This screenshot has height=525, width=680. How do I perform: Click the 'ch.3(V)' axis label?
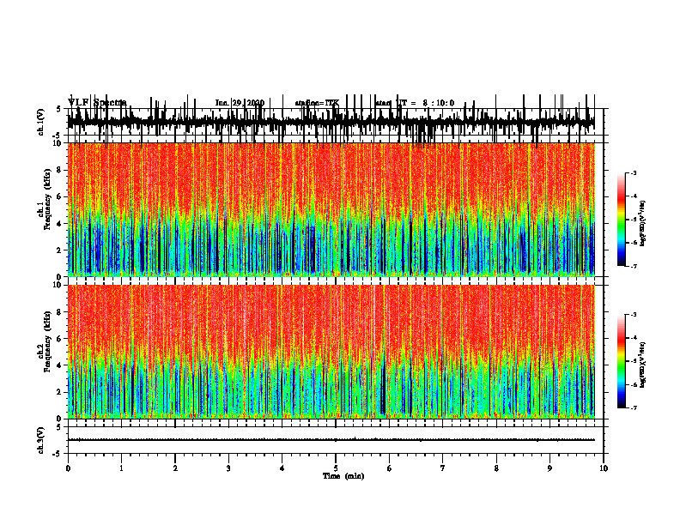[x=41, y=440]
